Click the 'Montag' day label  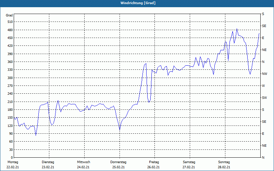[x=13, y=162]
